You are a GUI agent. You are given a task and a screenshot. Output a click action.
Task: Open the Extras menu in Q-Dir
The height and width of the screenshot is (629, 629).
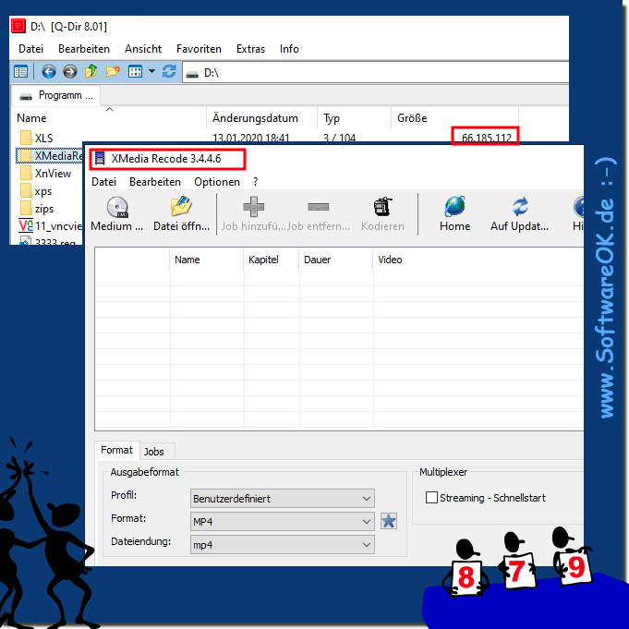tap(250, 49)
